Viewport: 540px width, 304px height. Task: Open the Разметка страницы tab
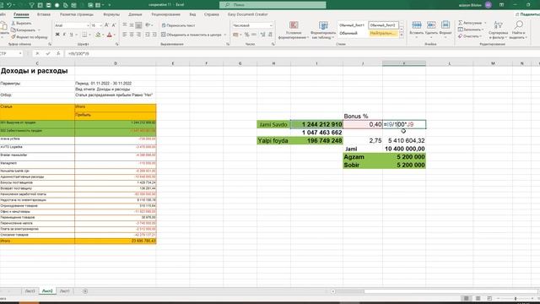point(77,14)
